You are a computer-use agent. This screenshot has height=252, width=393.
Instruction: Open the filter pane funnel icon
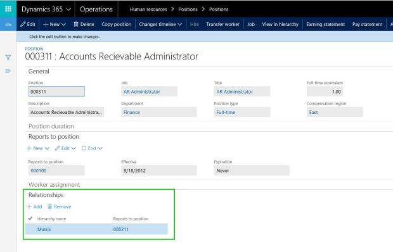click(x=8, y=58)
